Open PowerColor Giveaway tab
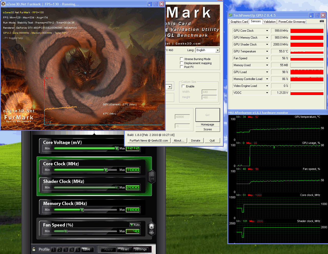Image resolution: width=328 pixels, height=254 pixels. click(292, 22)
